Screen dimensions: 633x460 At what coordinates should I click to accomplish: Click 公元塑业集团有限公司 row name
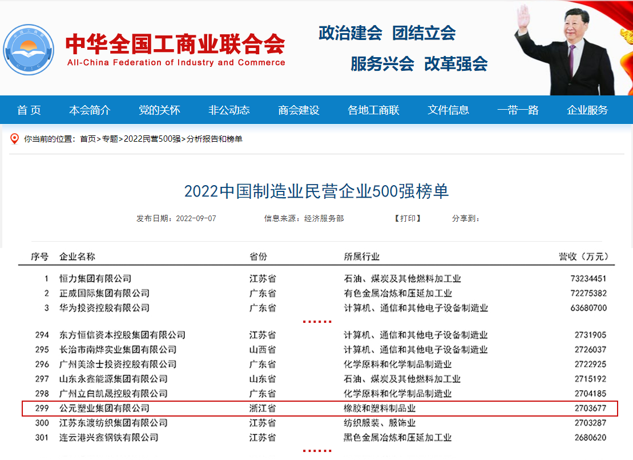pos(104,408)
